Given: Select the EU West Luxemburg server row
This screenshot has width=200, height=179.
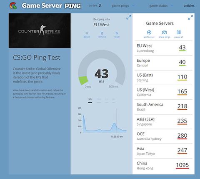Looking at the screenshot, I should 163,48.
